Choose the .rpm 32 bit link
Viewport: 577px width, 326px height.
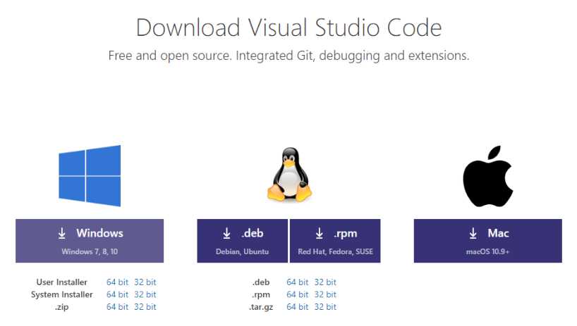(325, 294)
